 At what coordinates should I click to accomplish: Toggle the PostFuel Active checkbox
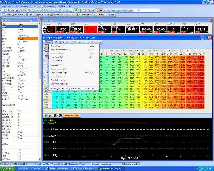[19, 111]
